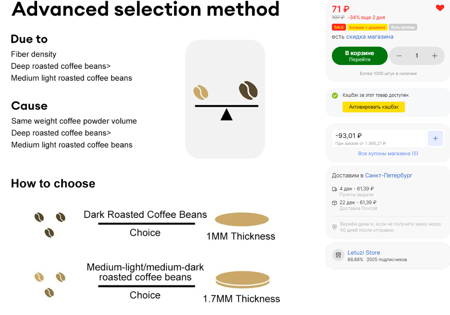Click the minus quantity button
Screen dimensions: 450x315
click(x=399, y=56)
